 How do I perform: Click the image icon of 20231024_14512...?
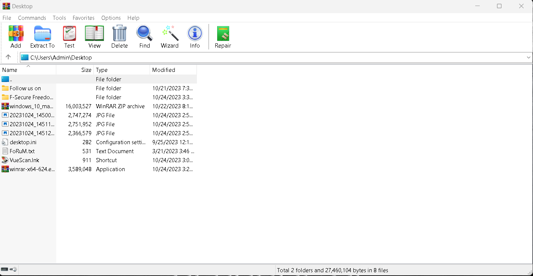[5, 133]
